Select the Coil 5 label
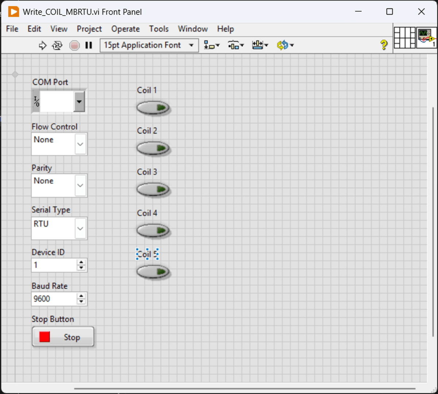The image size is (438, 394). 147,254
